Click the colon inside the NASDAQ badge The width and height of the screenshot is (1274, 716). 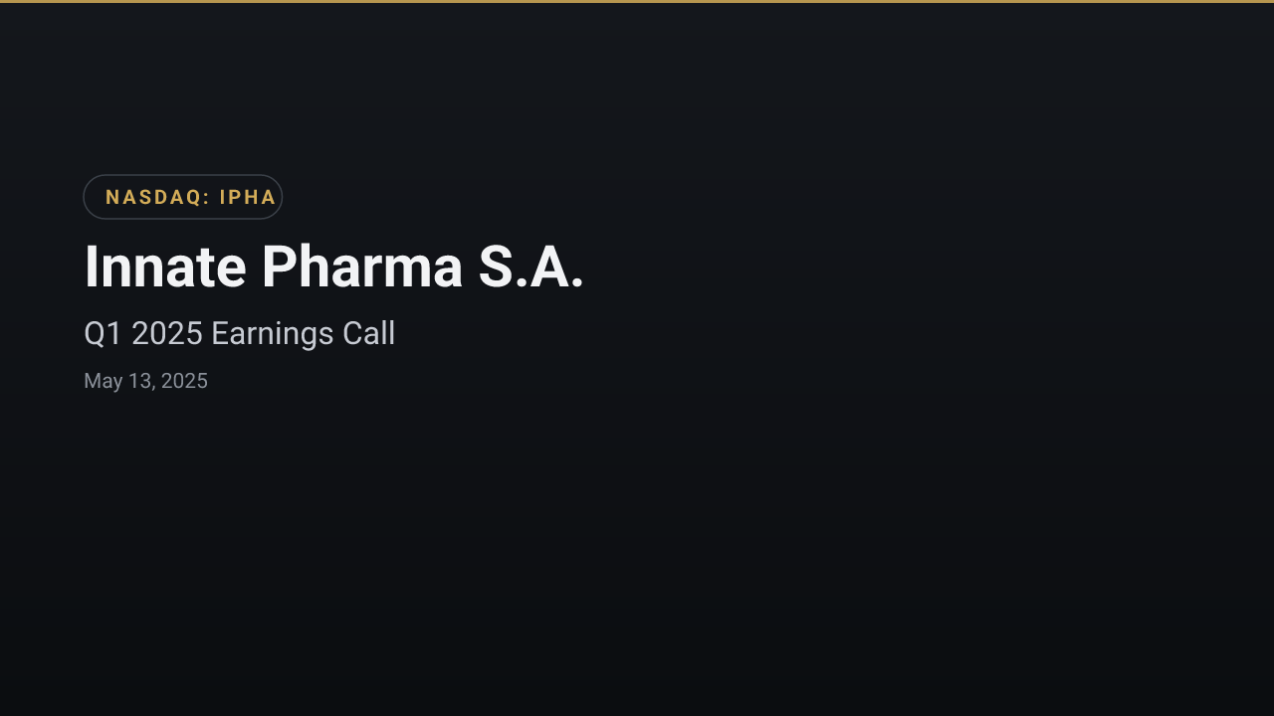[207, 198]
